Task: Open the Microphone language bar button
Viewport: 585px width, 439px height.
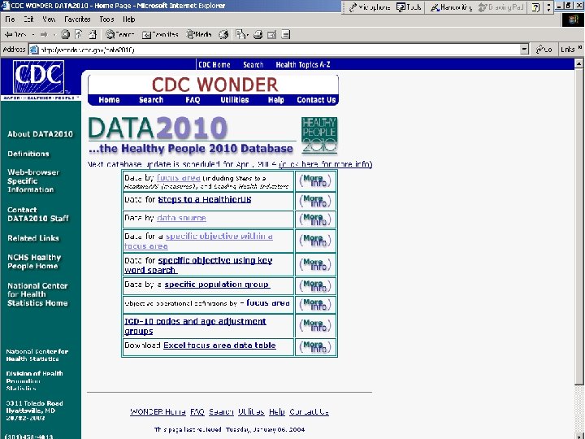Action: pyautogui.click(x=370, y=7)
